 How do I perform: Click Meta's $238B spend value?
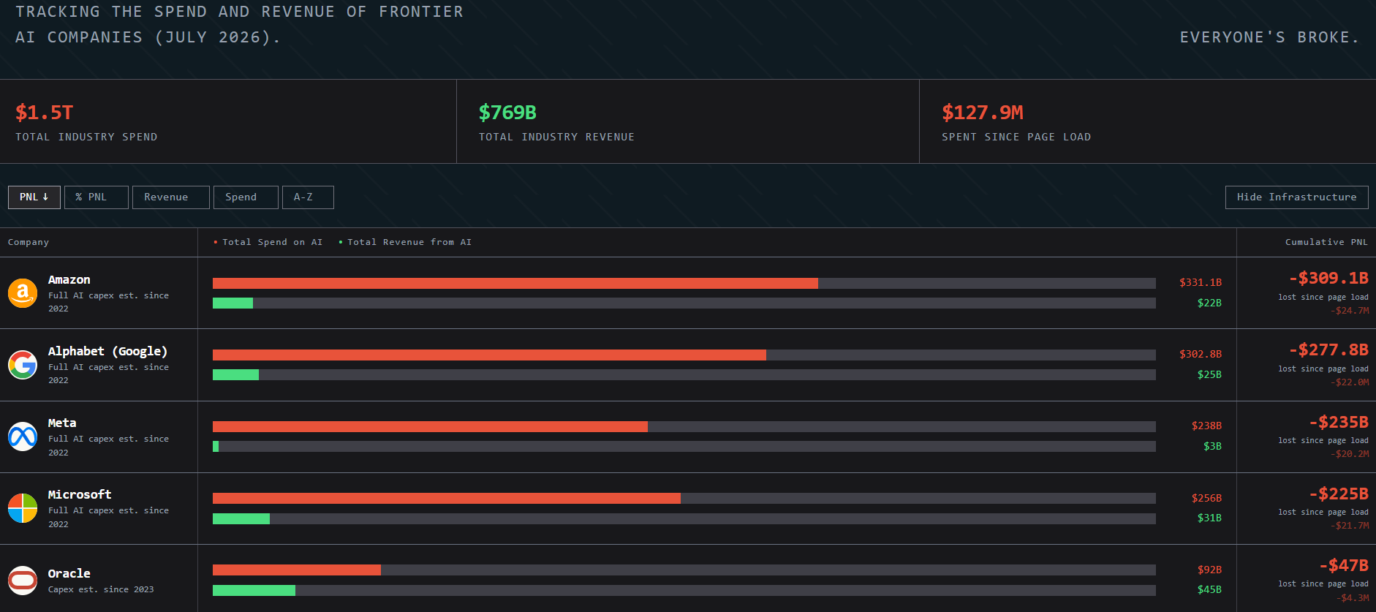click(x=1206, y=426)
